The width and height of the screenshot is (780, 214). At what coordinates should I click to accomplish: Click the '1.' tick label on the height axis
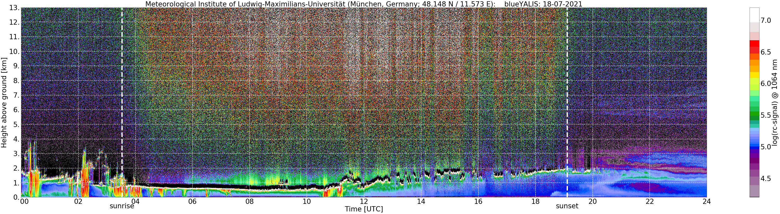click(x=16, y=183)
